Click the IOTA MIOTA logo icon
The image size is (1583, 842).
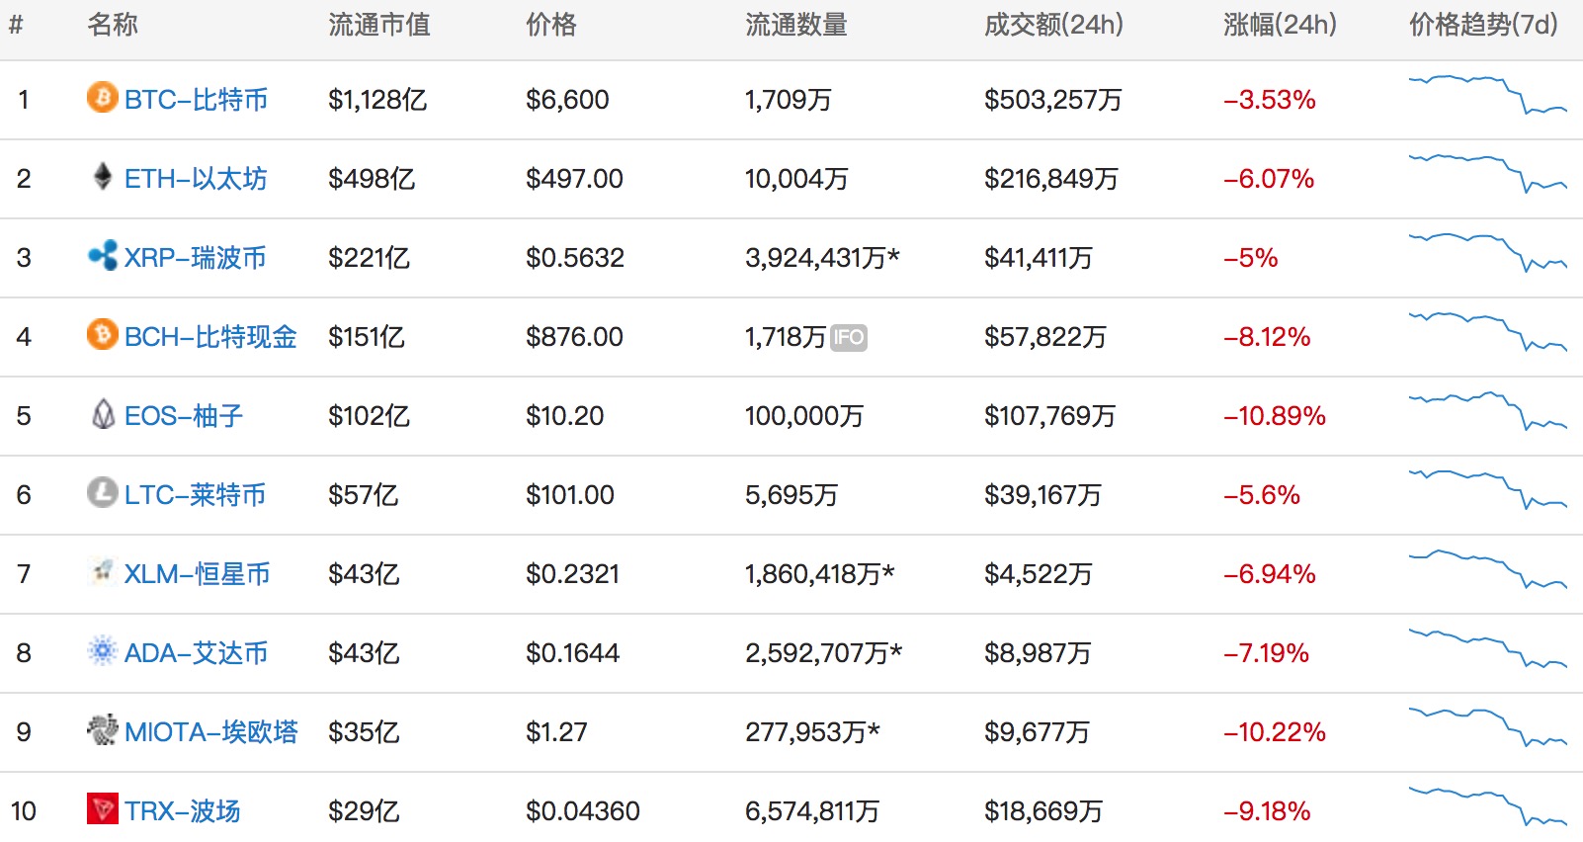103,729
